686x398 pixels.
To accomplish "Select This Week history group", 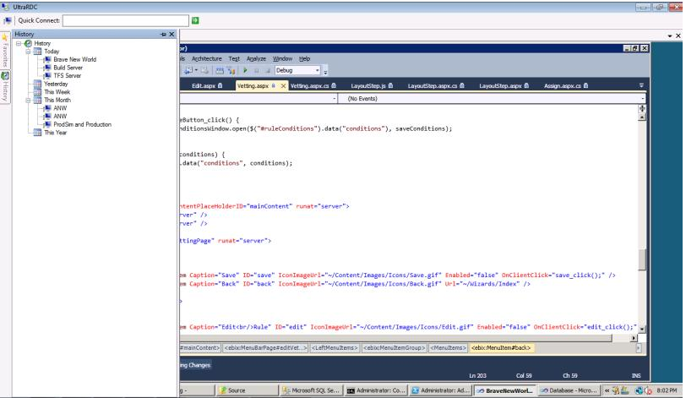I will [57, 92].
